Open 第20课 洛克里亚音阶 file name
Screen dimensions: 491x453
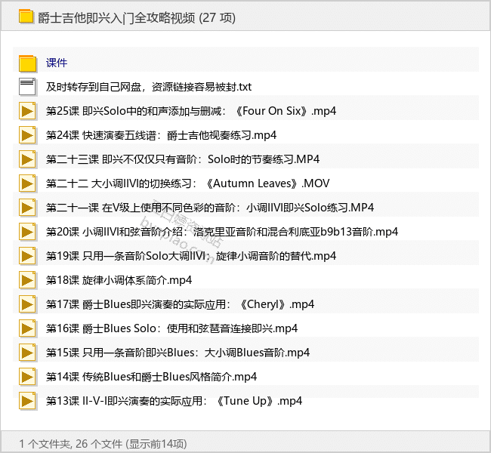click(x=222, y=232)
